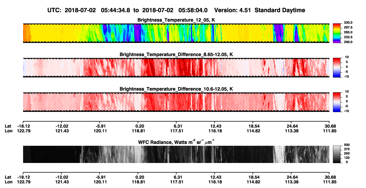
Task: Click the bright white cloud band in the WFC image
Action: click(x=278, y=154)
